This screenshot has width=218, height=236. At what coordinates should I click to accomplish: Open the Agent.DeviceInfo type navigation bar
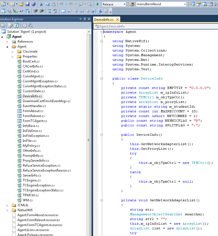tap(156, 26)
